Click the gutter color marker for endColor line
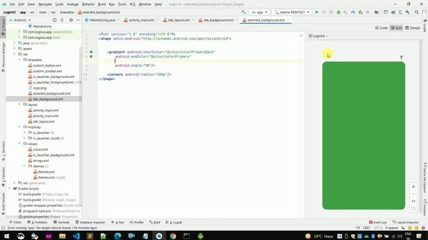428x240 pixels. tap(91, 56)
